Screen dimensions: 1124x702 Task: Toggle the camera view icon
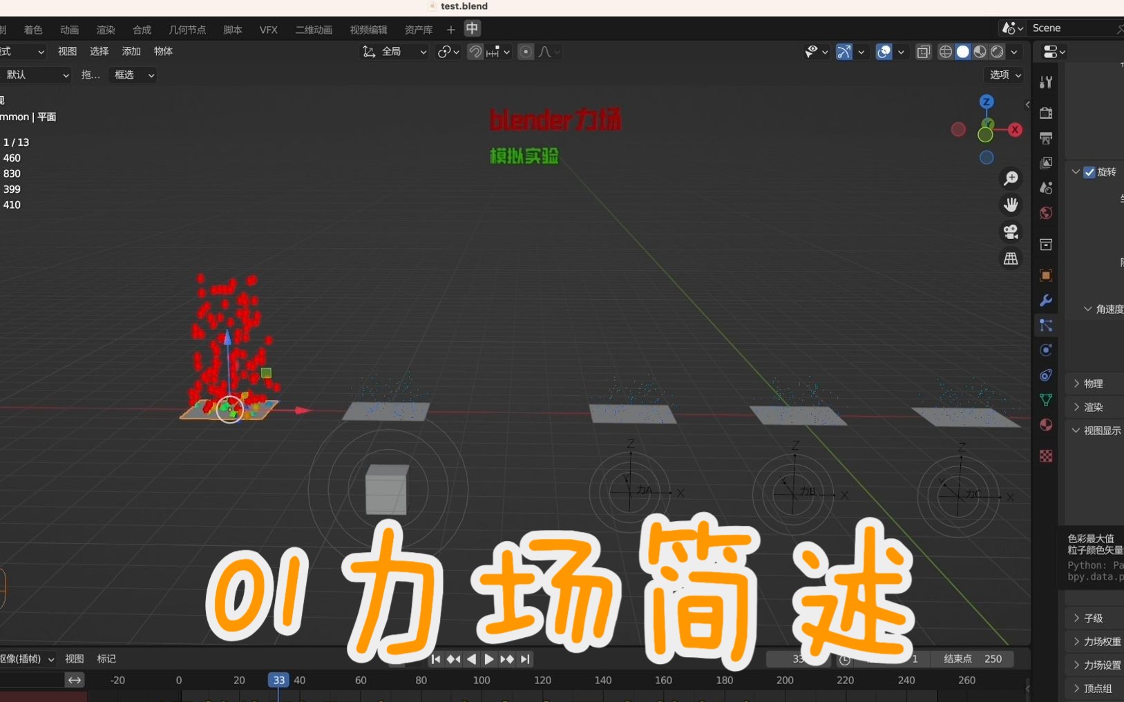[1011, 231]
